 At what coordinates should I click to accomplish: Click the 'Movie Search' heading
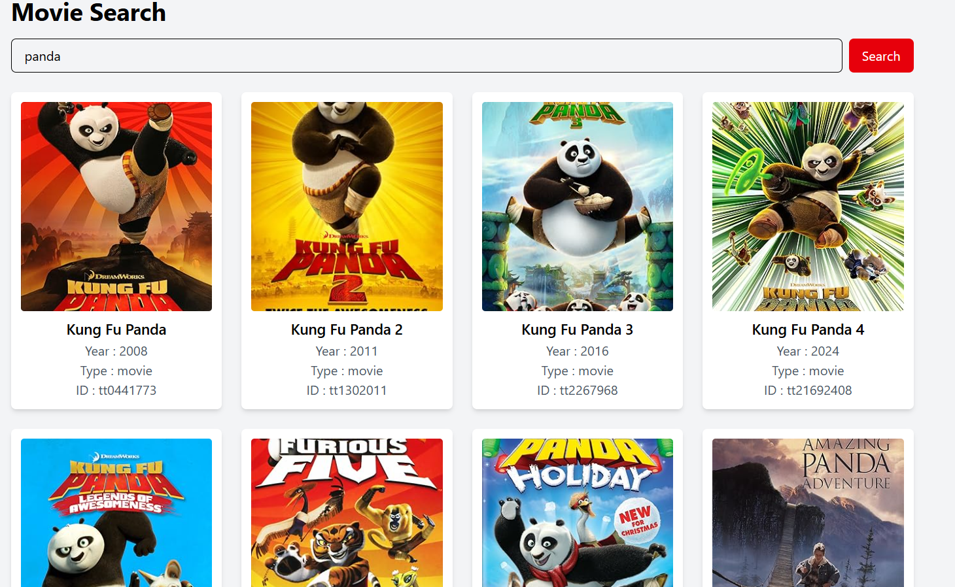(89, 12)
